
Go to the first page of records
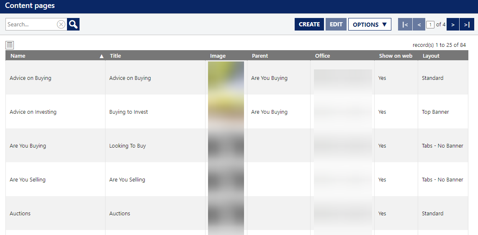tap(405, 24)
